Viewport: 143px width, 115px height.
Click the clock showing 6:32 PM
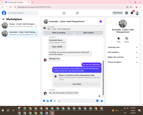point(133,108)
